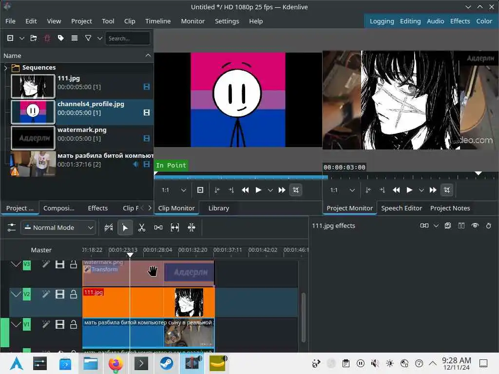Toggle edit mode crop icon in Clip Monitor
The image size is (499, 374).
(x=296, y=190)
